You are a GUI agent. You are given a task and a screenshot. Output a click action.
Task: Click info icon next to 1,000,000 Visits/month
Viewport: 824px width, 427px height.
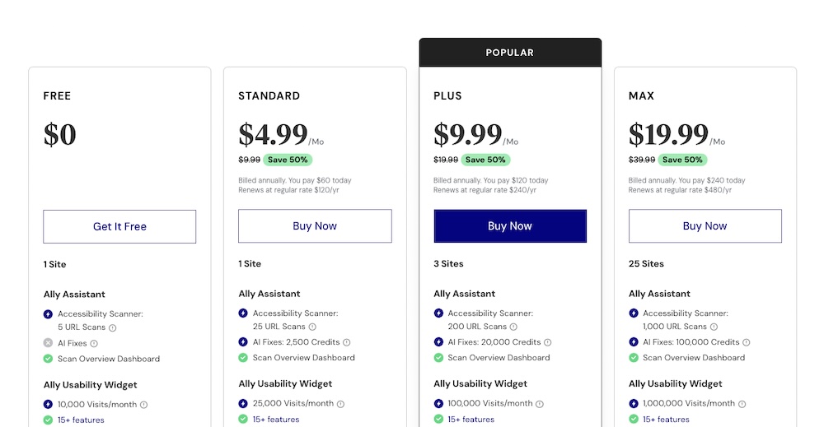pyautogui.click(x=742, y=404)
